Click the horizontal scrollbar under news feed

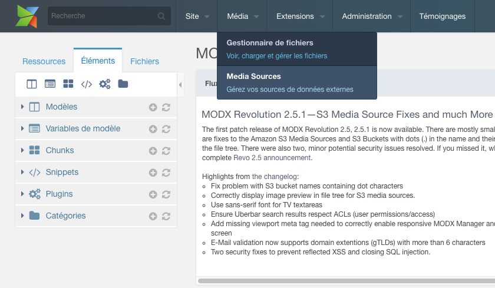coord(346,281)
